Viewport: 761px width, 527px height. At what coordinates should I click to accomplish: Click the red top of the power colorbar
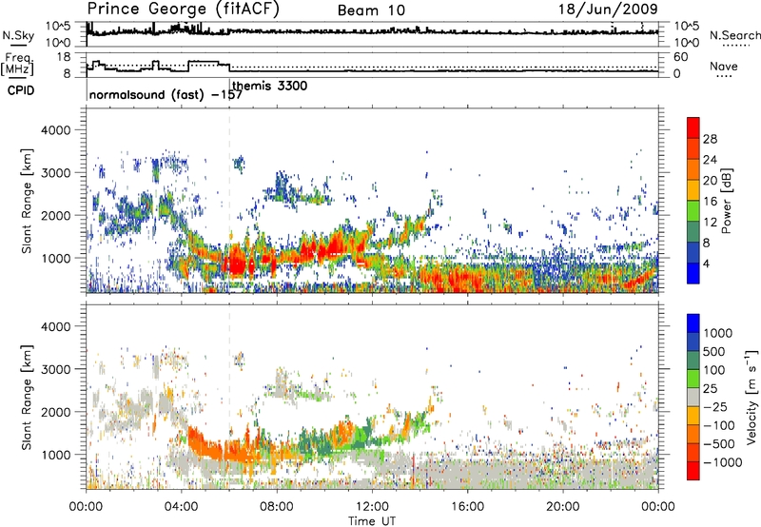pyautogui.click(x=693, y=127)
